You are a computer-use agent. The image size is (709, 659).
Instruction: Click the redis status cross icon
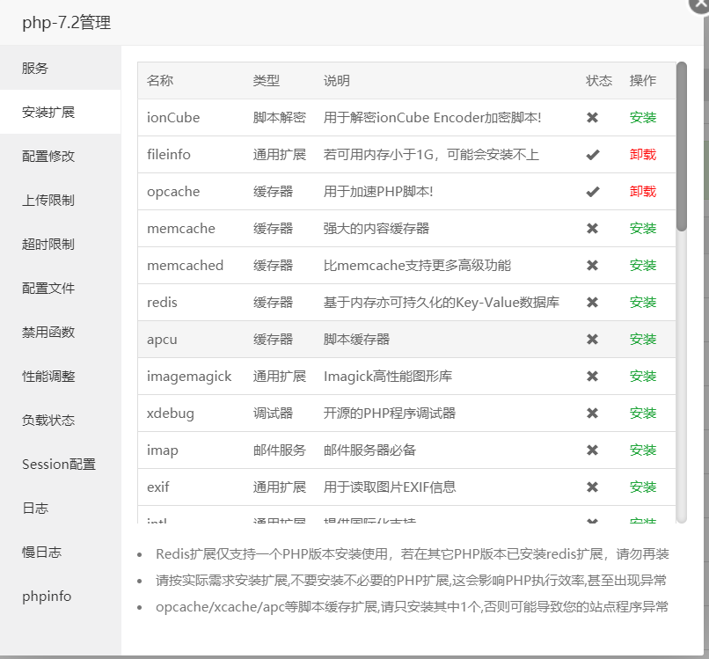click(x=592, y=302)
